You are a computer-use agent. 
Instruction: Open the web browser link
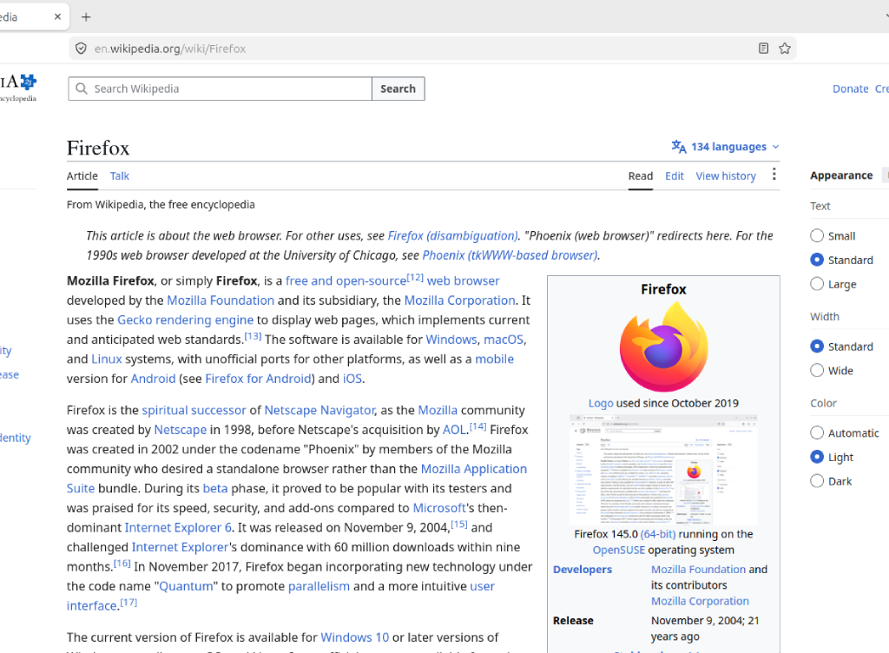tap(464, 281)
